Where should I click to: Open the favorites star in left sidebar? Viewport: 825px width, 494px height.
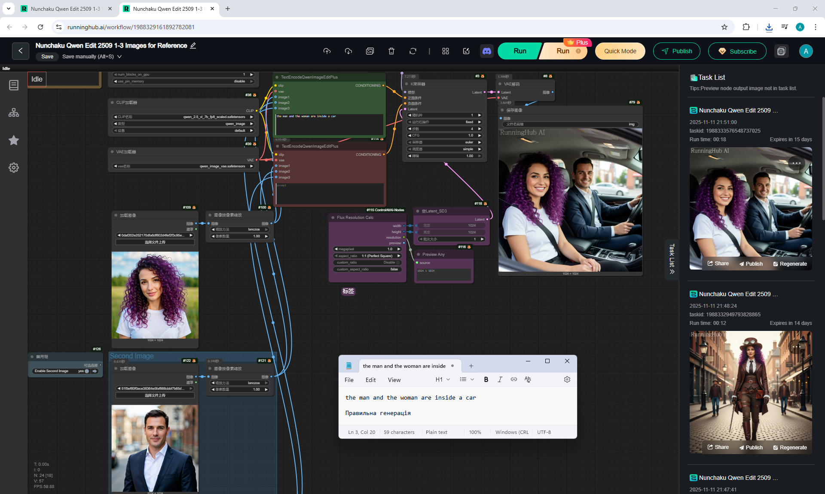(x=14, y=140)
